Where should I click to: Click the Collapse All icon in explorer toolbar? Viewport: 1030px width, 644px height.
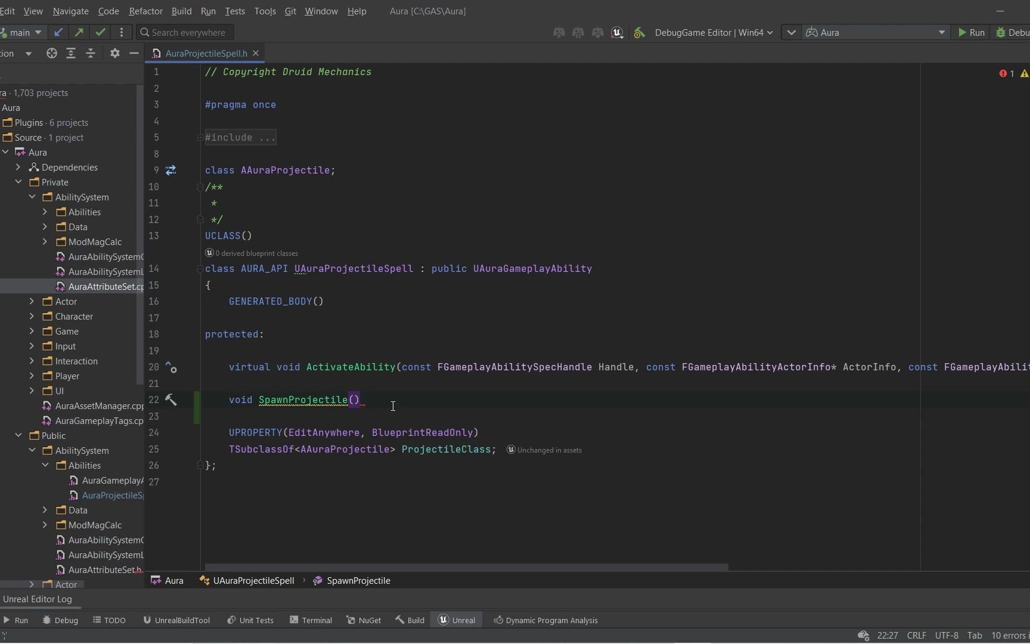[x=91, y=53]
